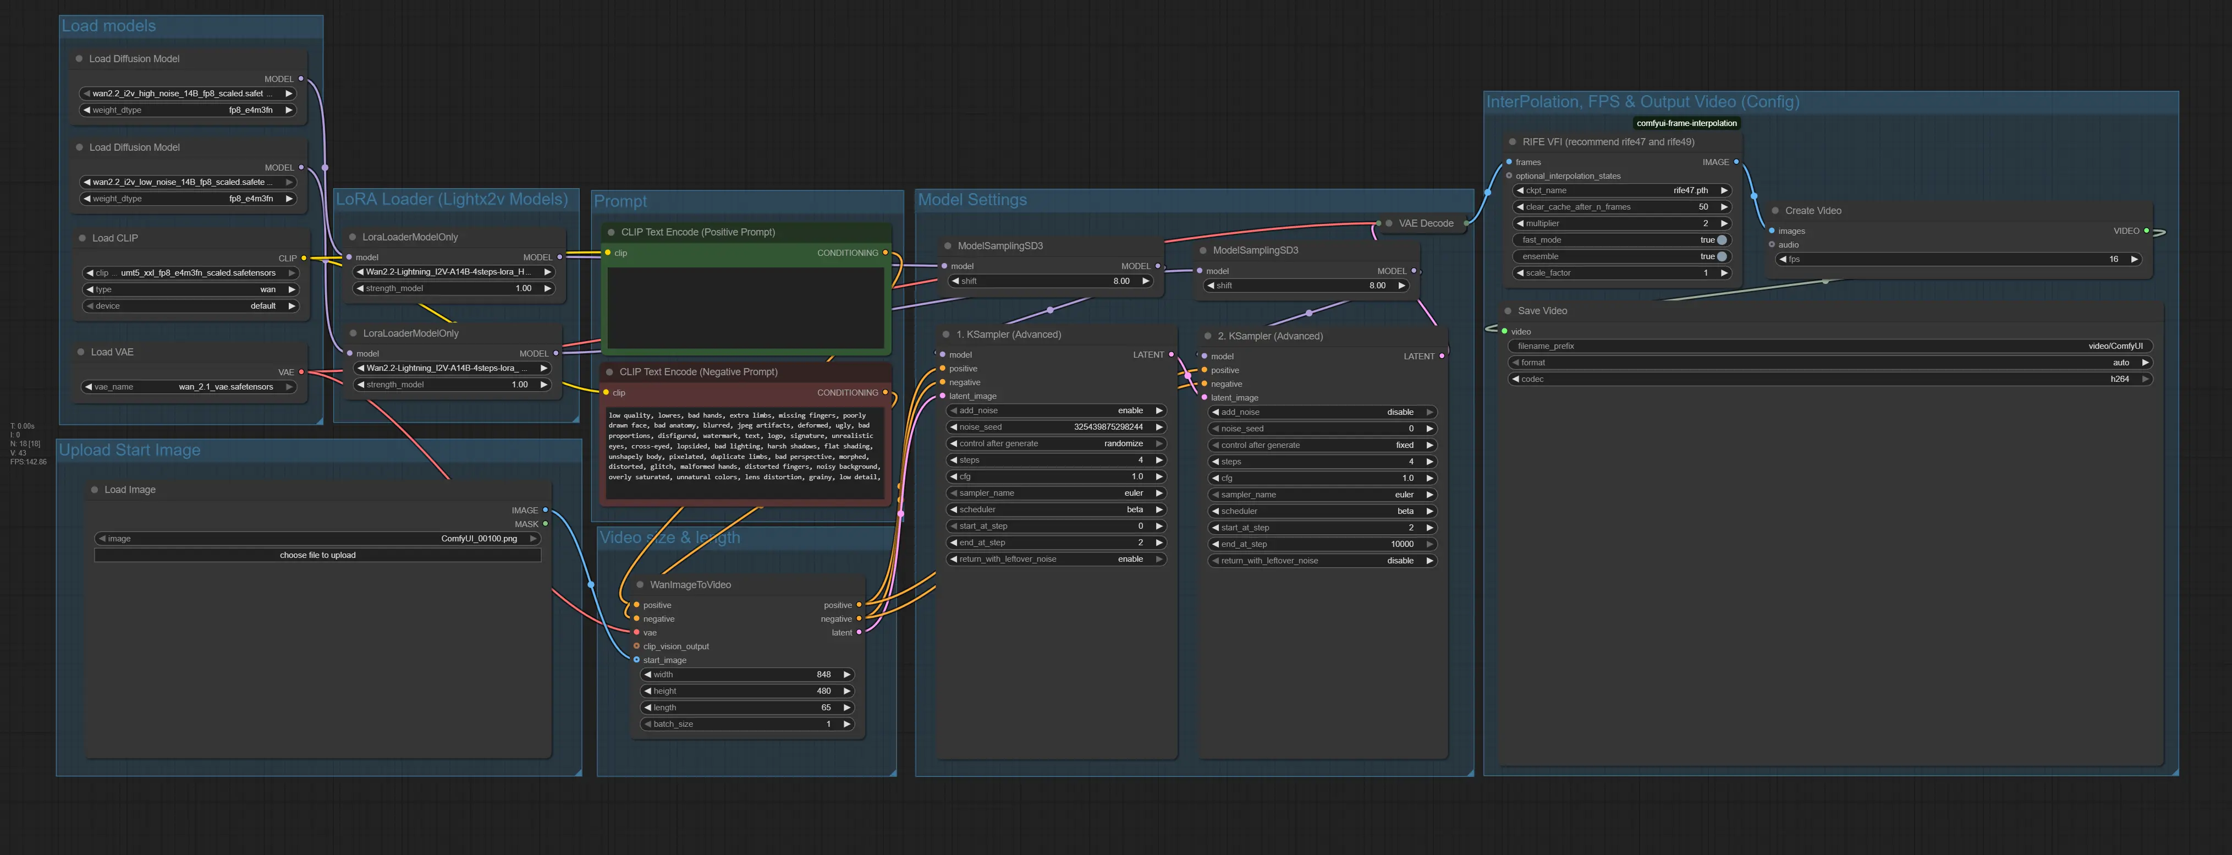Open the device dropdown in Load CLIP
2232x855 pixels.
pos(190,306)
